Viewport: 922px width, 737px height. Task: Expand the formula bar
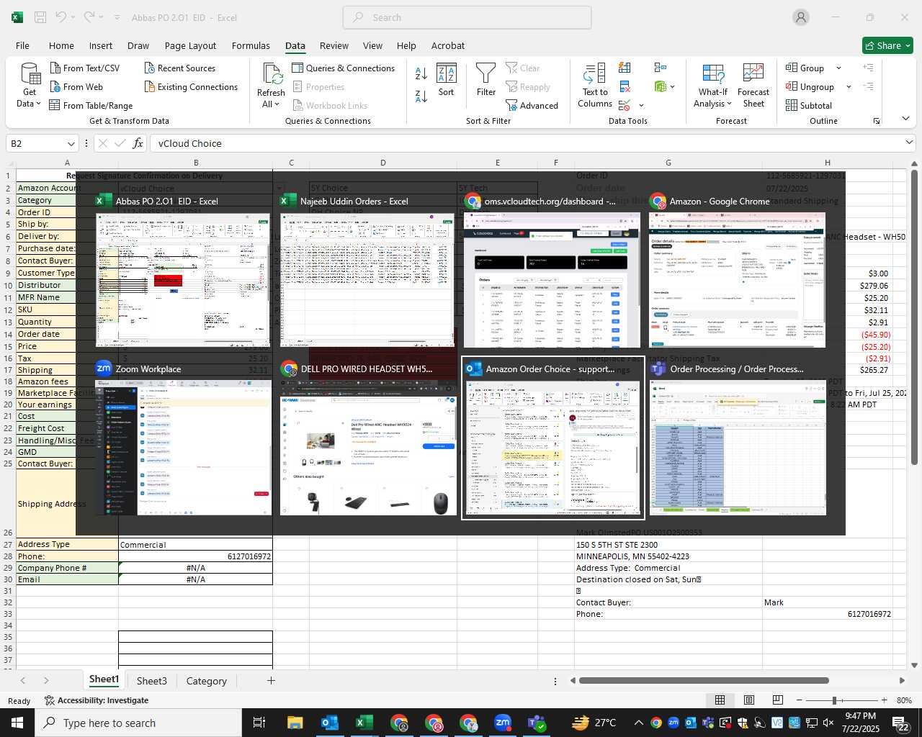pos(909,143)
